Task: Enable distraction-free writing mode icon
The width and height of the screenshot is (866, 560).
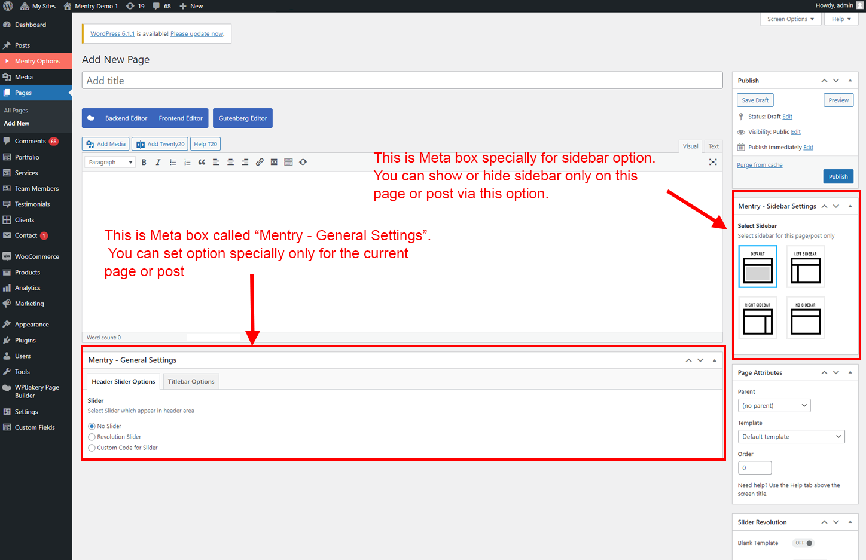Action: tap(713, 162)
